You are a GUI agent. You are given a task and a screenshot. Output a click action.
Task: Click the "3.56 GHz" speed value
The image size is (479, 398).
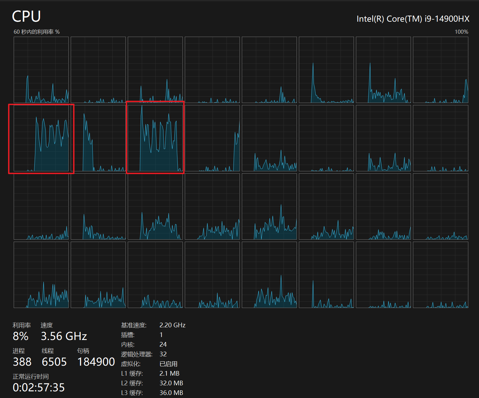click(64, 336)
